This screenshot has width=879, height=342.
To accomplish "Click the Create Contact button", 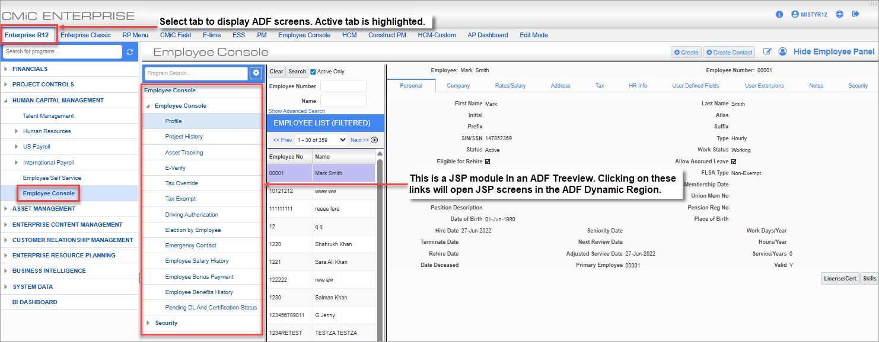I will pyautogui.click(x=729, y=51).
